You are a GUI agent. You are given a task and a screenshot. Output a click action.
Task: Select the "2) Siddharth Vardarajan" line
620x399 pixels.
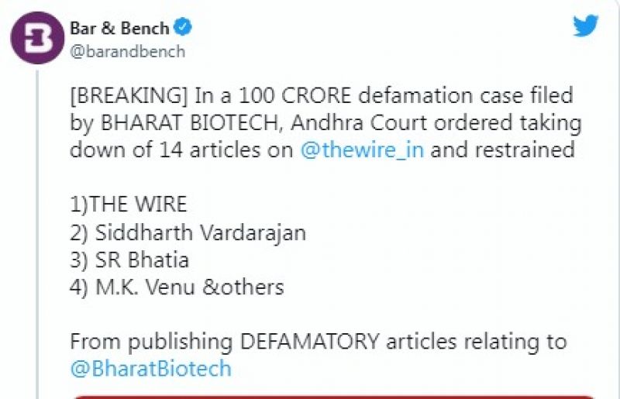click(x=188, y=232)
